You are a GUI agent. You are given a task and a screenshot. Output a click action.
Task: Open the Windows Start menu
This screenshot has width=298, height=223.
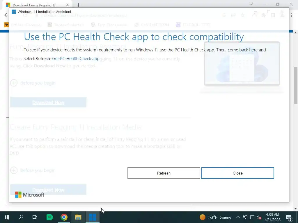pyautogui.click(x=7, y=217)
